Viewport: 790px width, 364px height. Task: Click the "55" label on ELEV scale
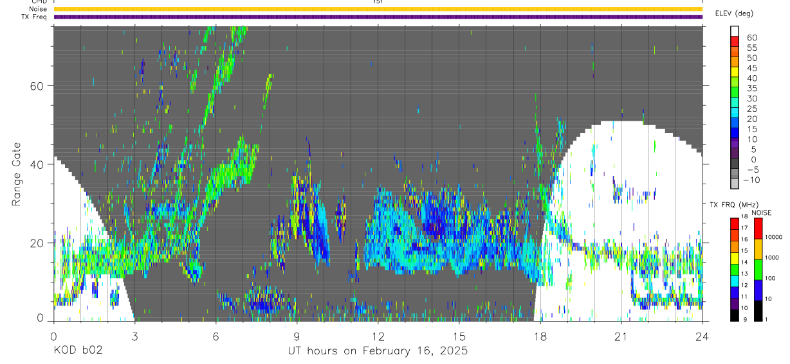[x=751, y=48]
